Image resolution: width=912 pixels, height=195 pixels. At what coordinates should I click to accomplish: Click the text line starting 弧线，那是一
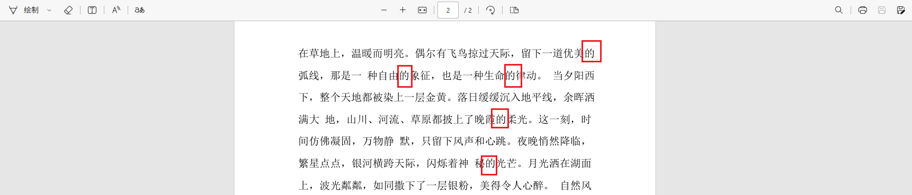pyautogui.click(x=446, y=76)
